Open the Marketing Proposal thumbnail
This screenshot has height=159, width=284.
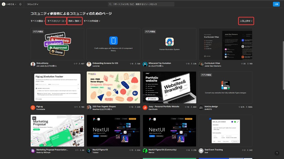[57, 131]
